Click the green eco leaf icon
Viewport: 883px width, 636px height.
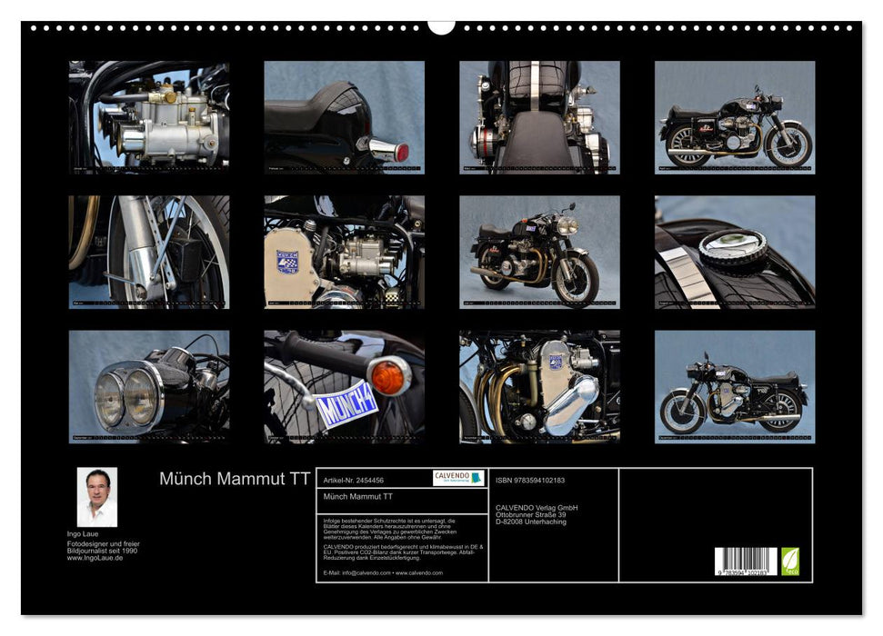click(789, 561)
